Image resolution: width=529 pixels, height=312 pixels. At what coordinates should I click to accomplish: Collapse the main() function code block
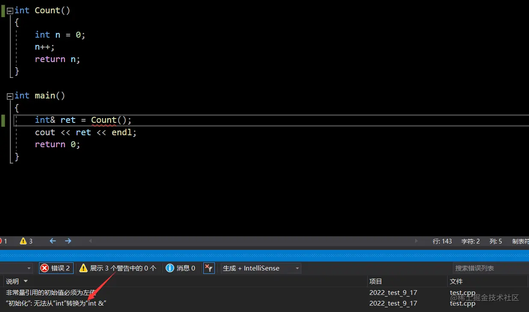pos(10,96)
